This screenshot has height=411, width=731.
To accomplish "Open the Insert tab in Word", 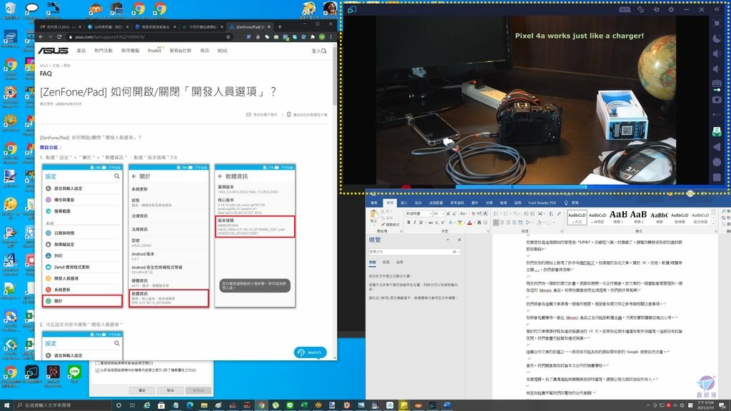I will 404,203.
